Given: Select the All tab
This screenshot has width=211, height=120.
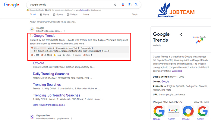Looking at the screenshot, I should [33, 15].
